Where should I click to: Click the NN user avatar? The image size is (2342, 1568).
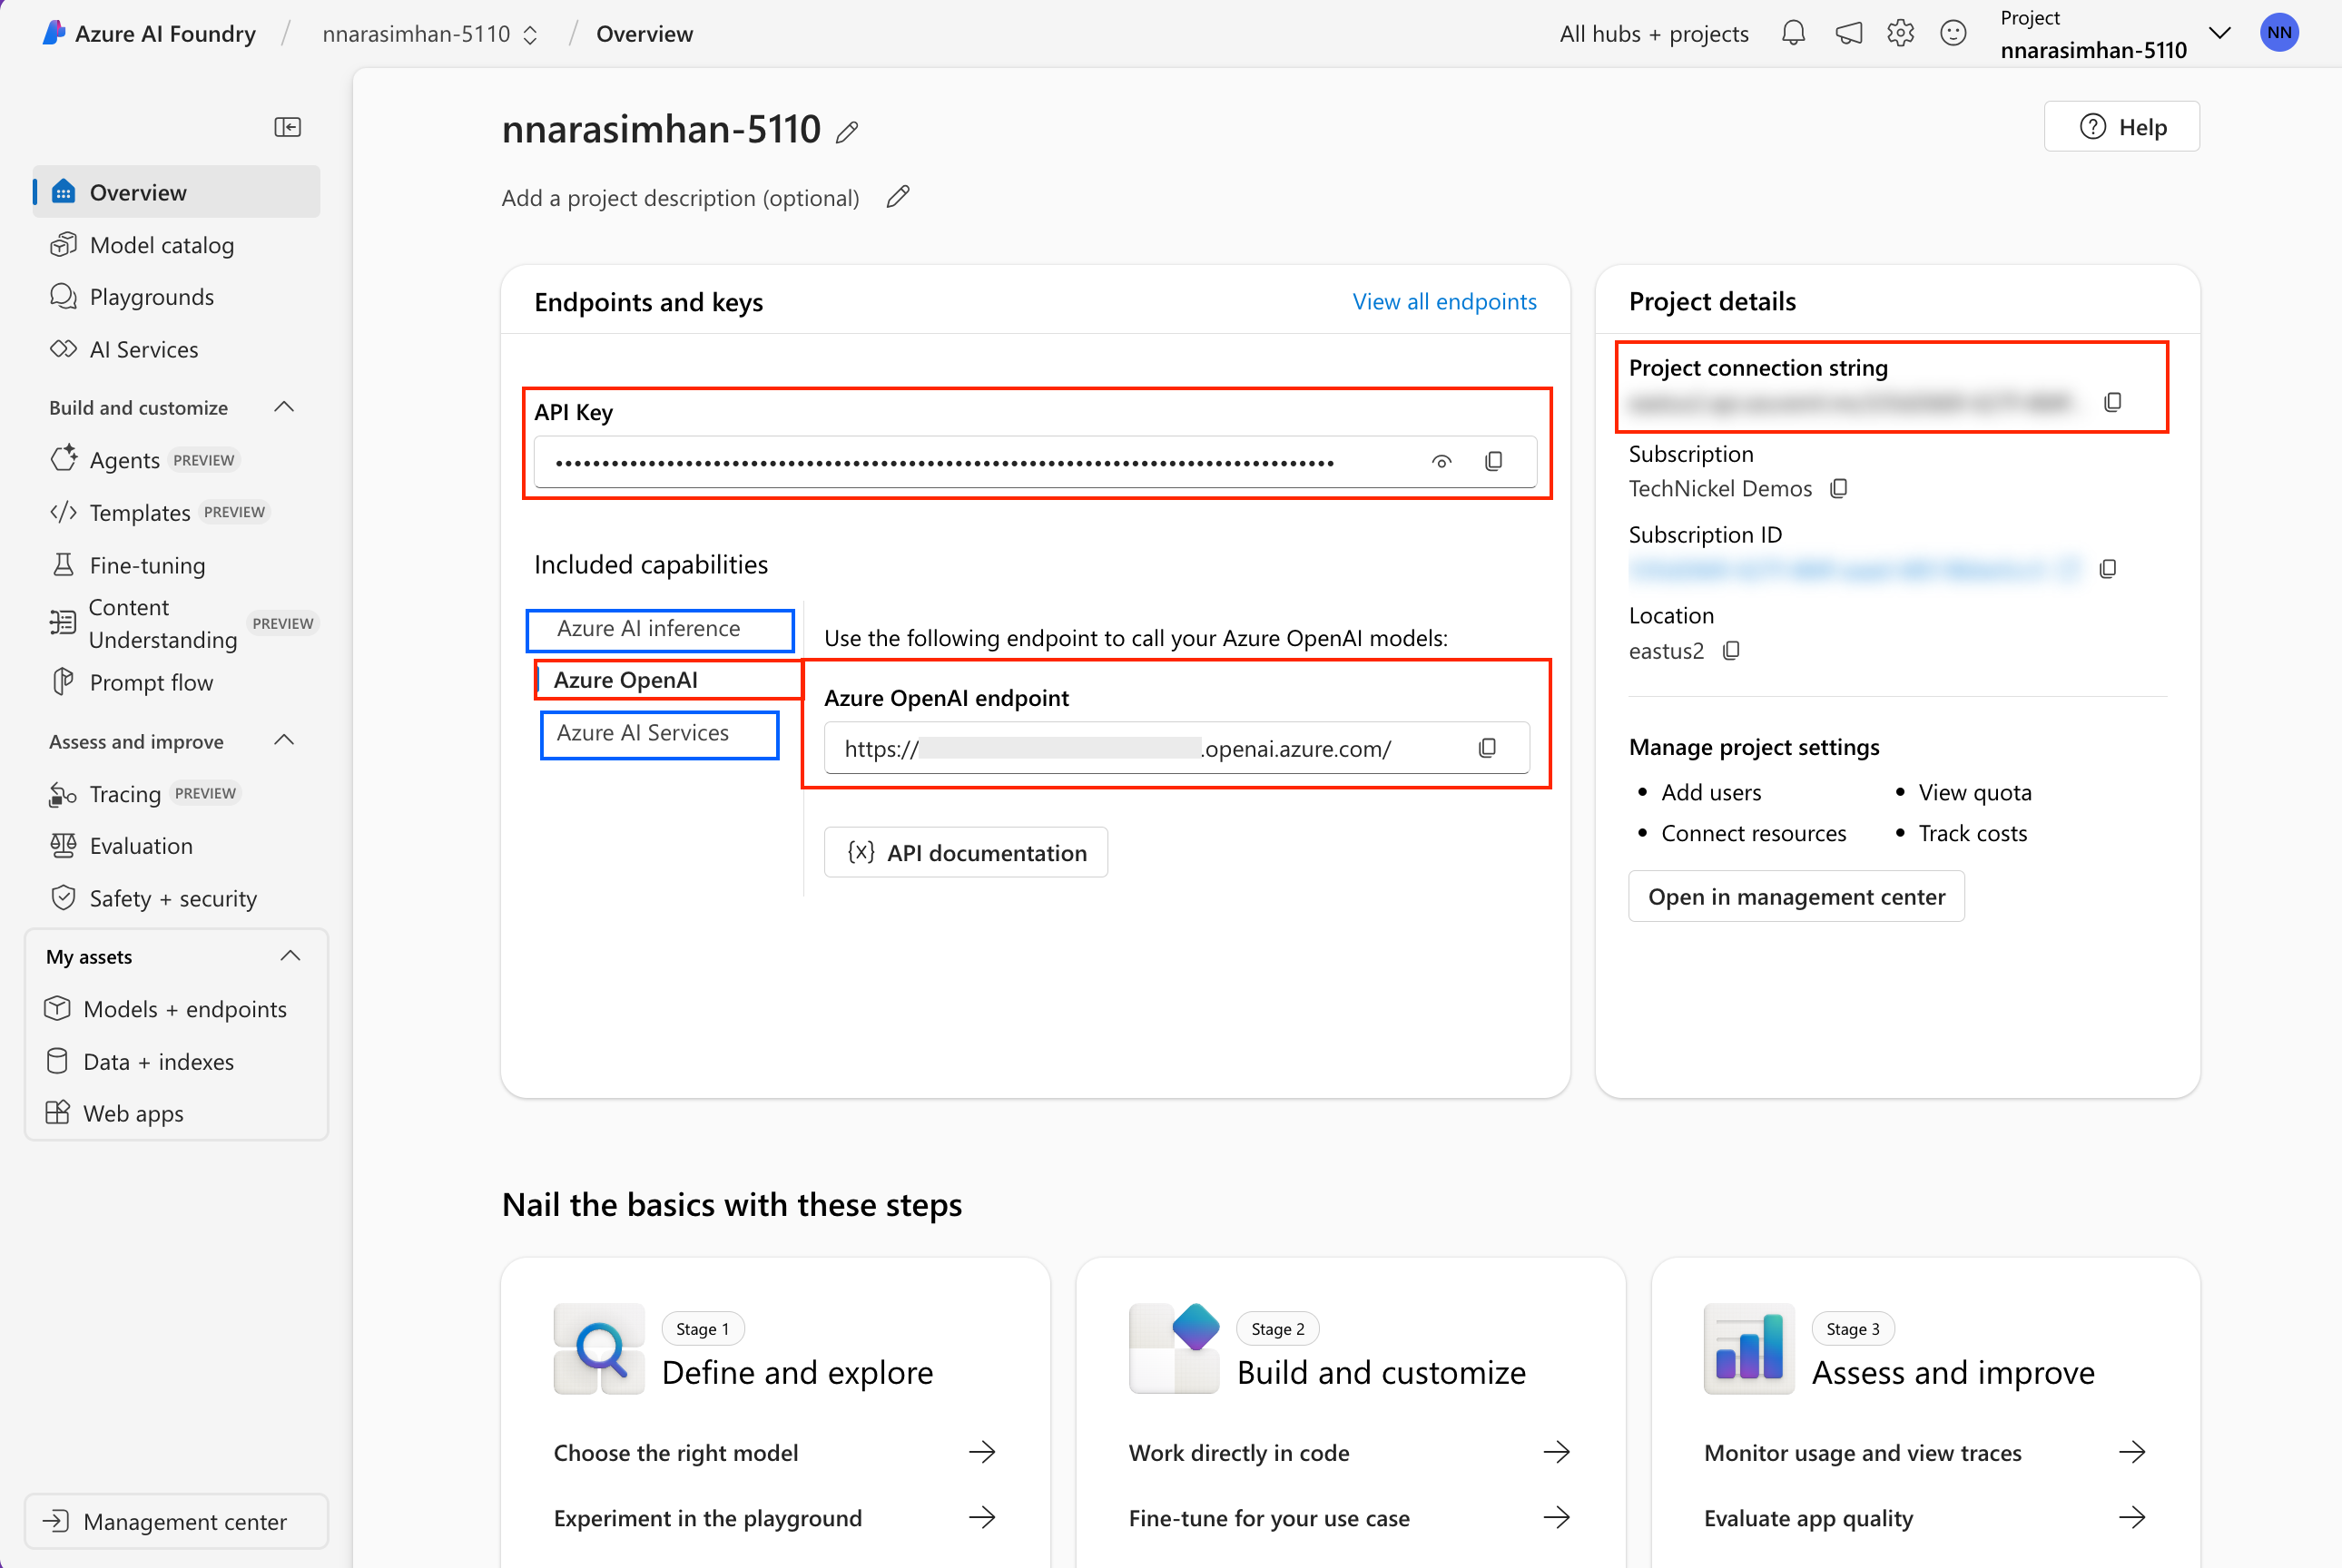point(2279,33)
